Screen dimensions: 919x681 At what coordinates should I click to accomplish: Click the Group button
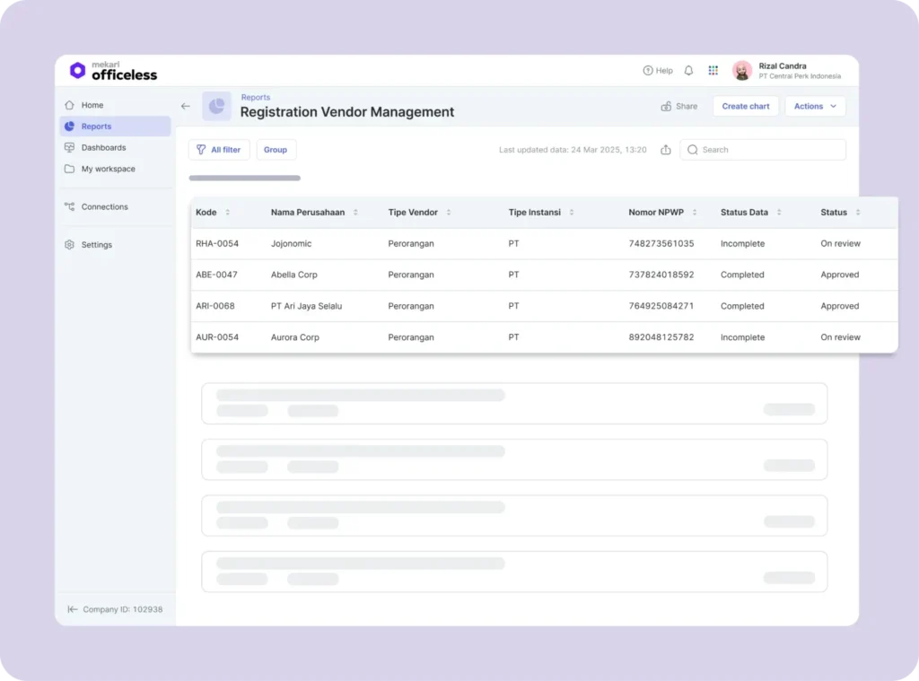click(276, 150)
